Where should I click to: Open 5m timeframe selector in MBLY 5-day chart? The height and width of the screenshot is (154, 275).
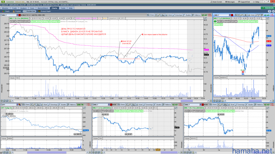coord(133,104)
